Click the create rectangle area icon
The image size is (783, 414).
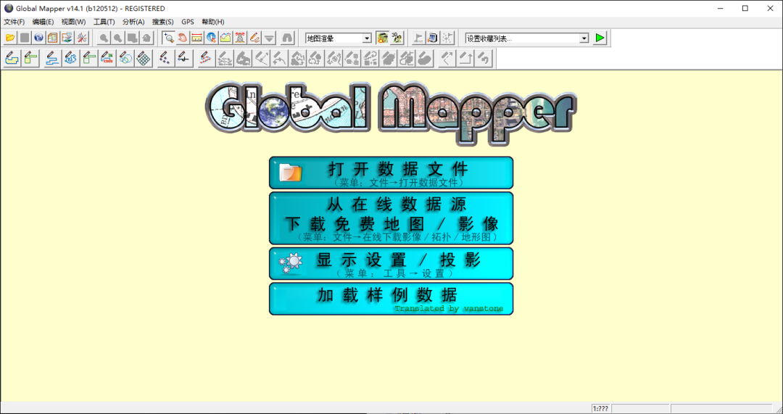(31, 59)
